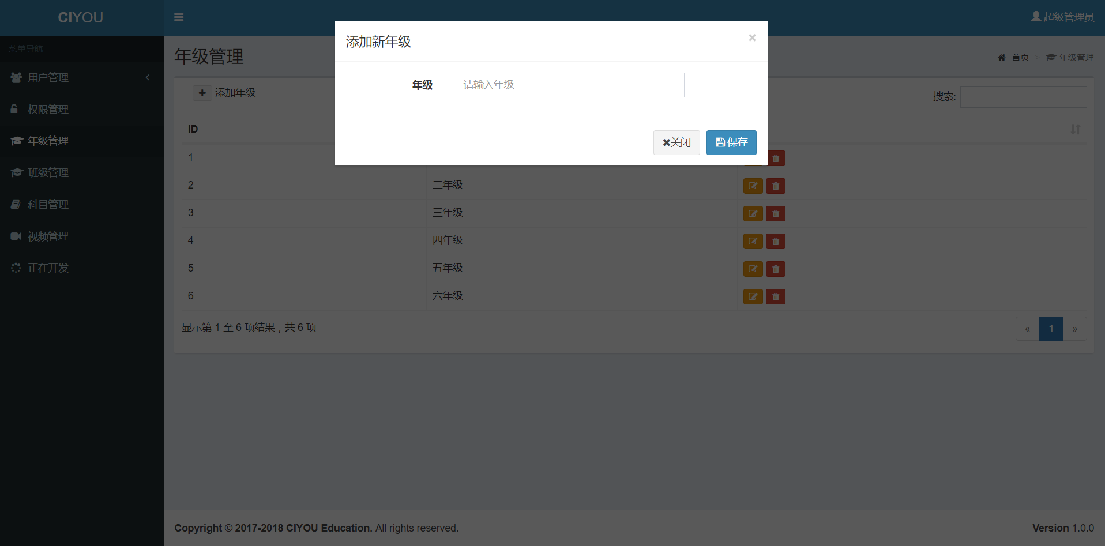Viewport: 1105px width, 546px height.
Task: Click the 添加年级 plus button
Action: 202,93
